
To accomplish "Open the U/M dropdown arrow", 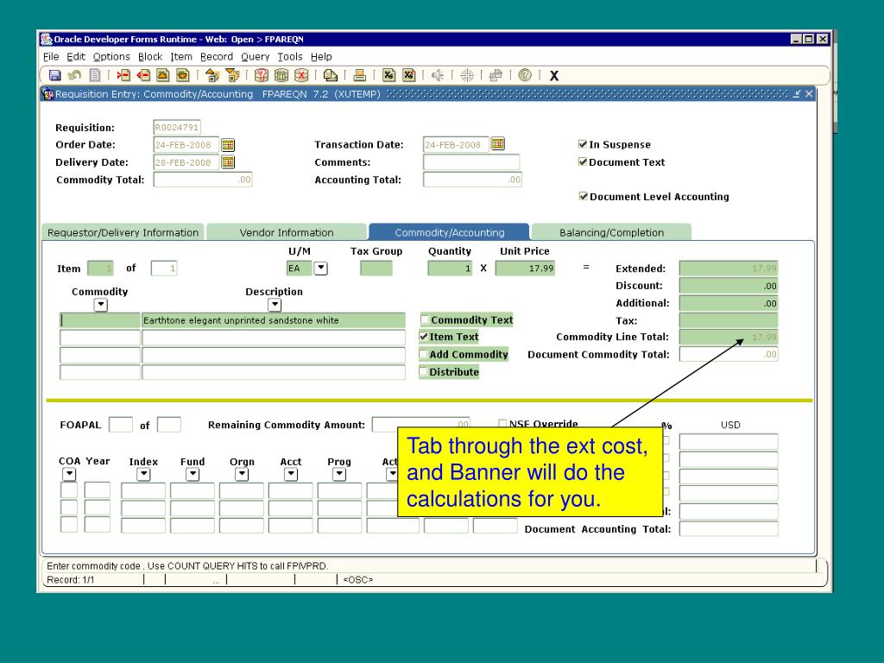I will coord(321,268).
